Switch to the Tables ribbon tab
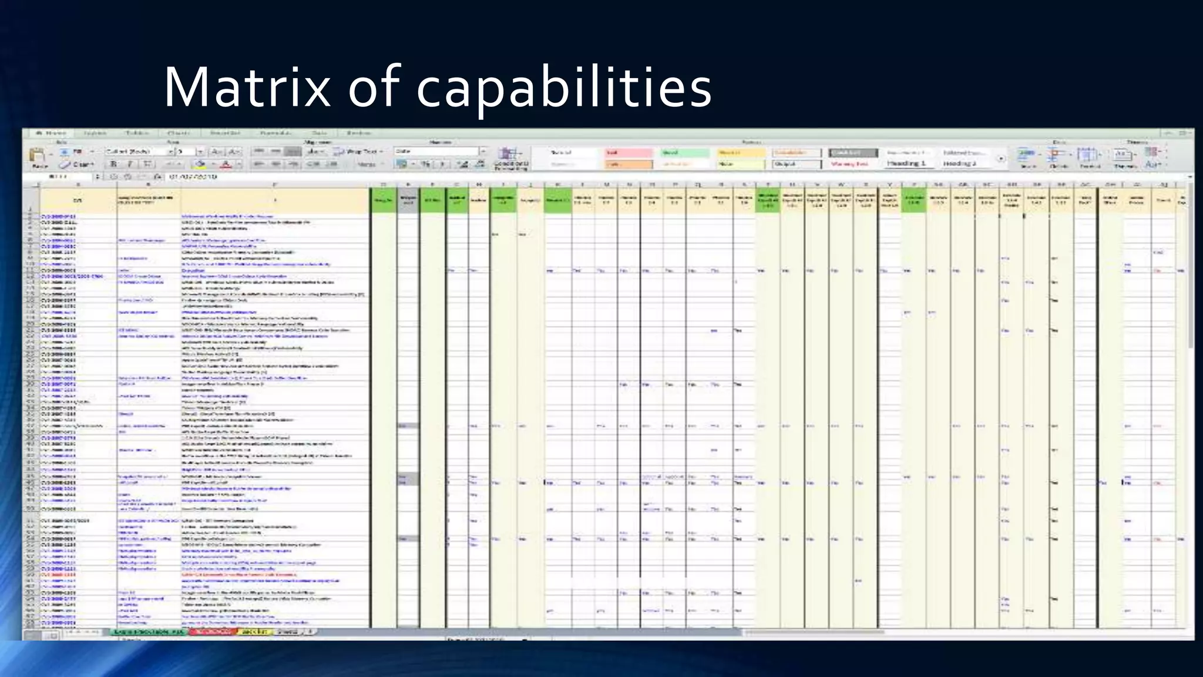The height and width of the screenshot is (677, 1203). [x=137, y=133]
